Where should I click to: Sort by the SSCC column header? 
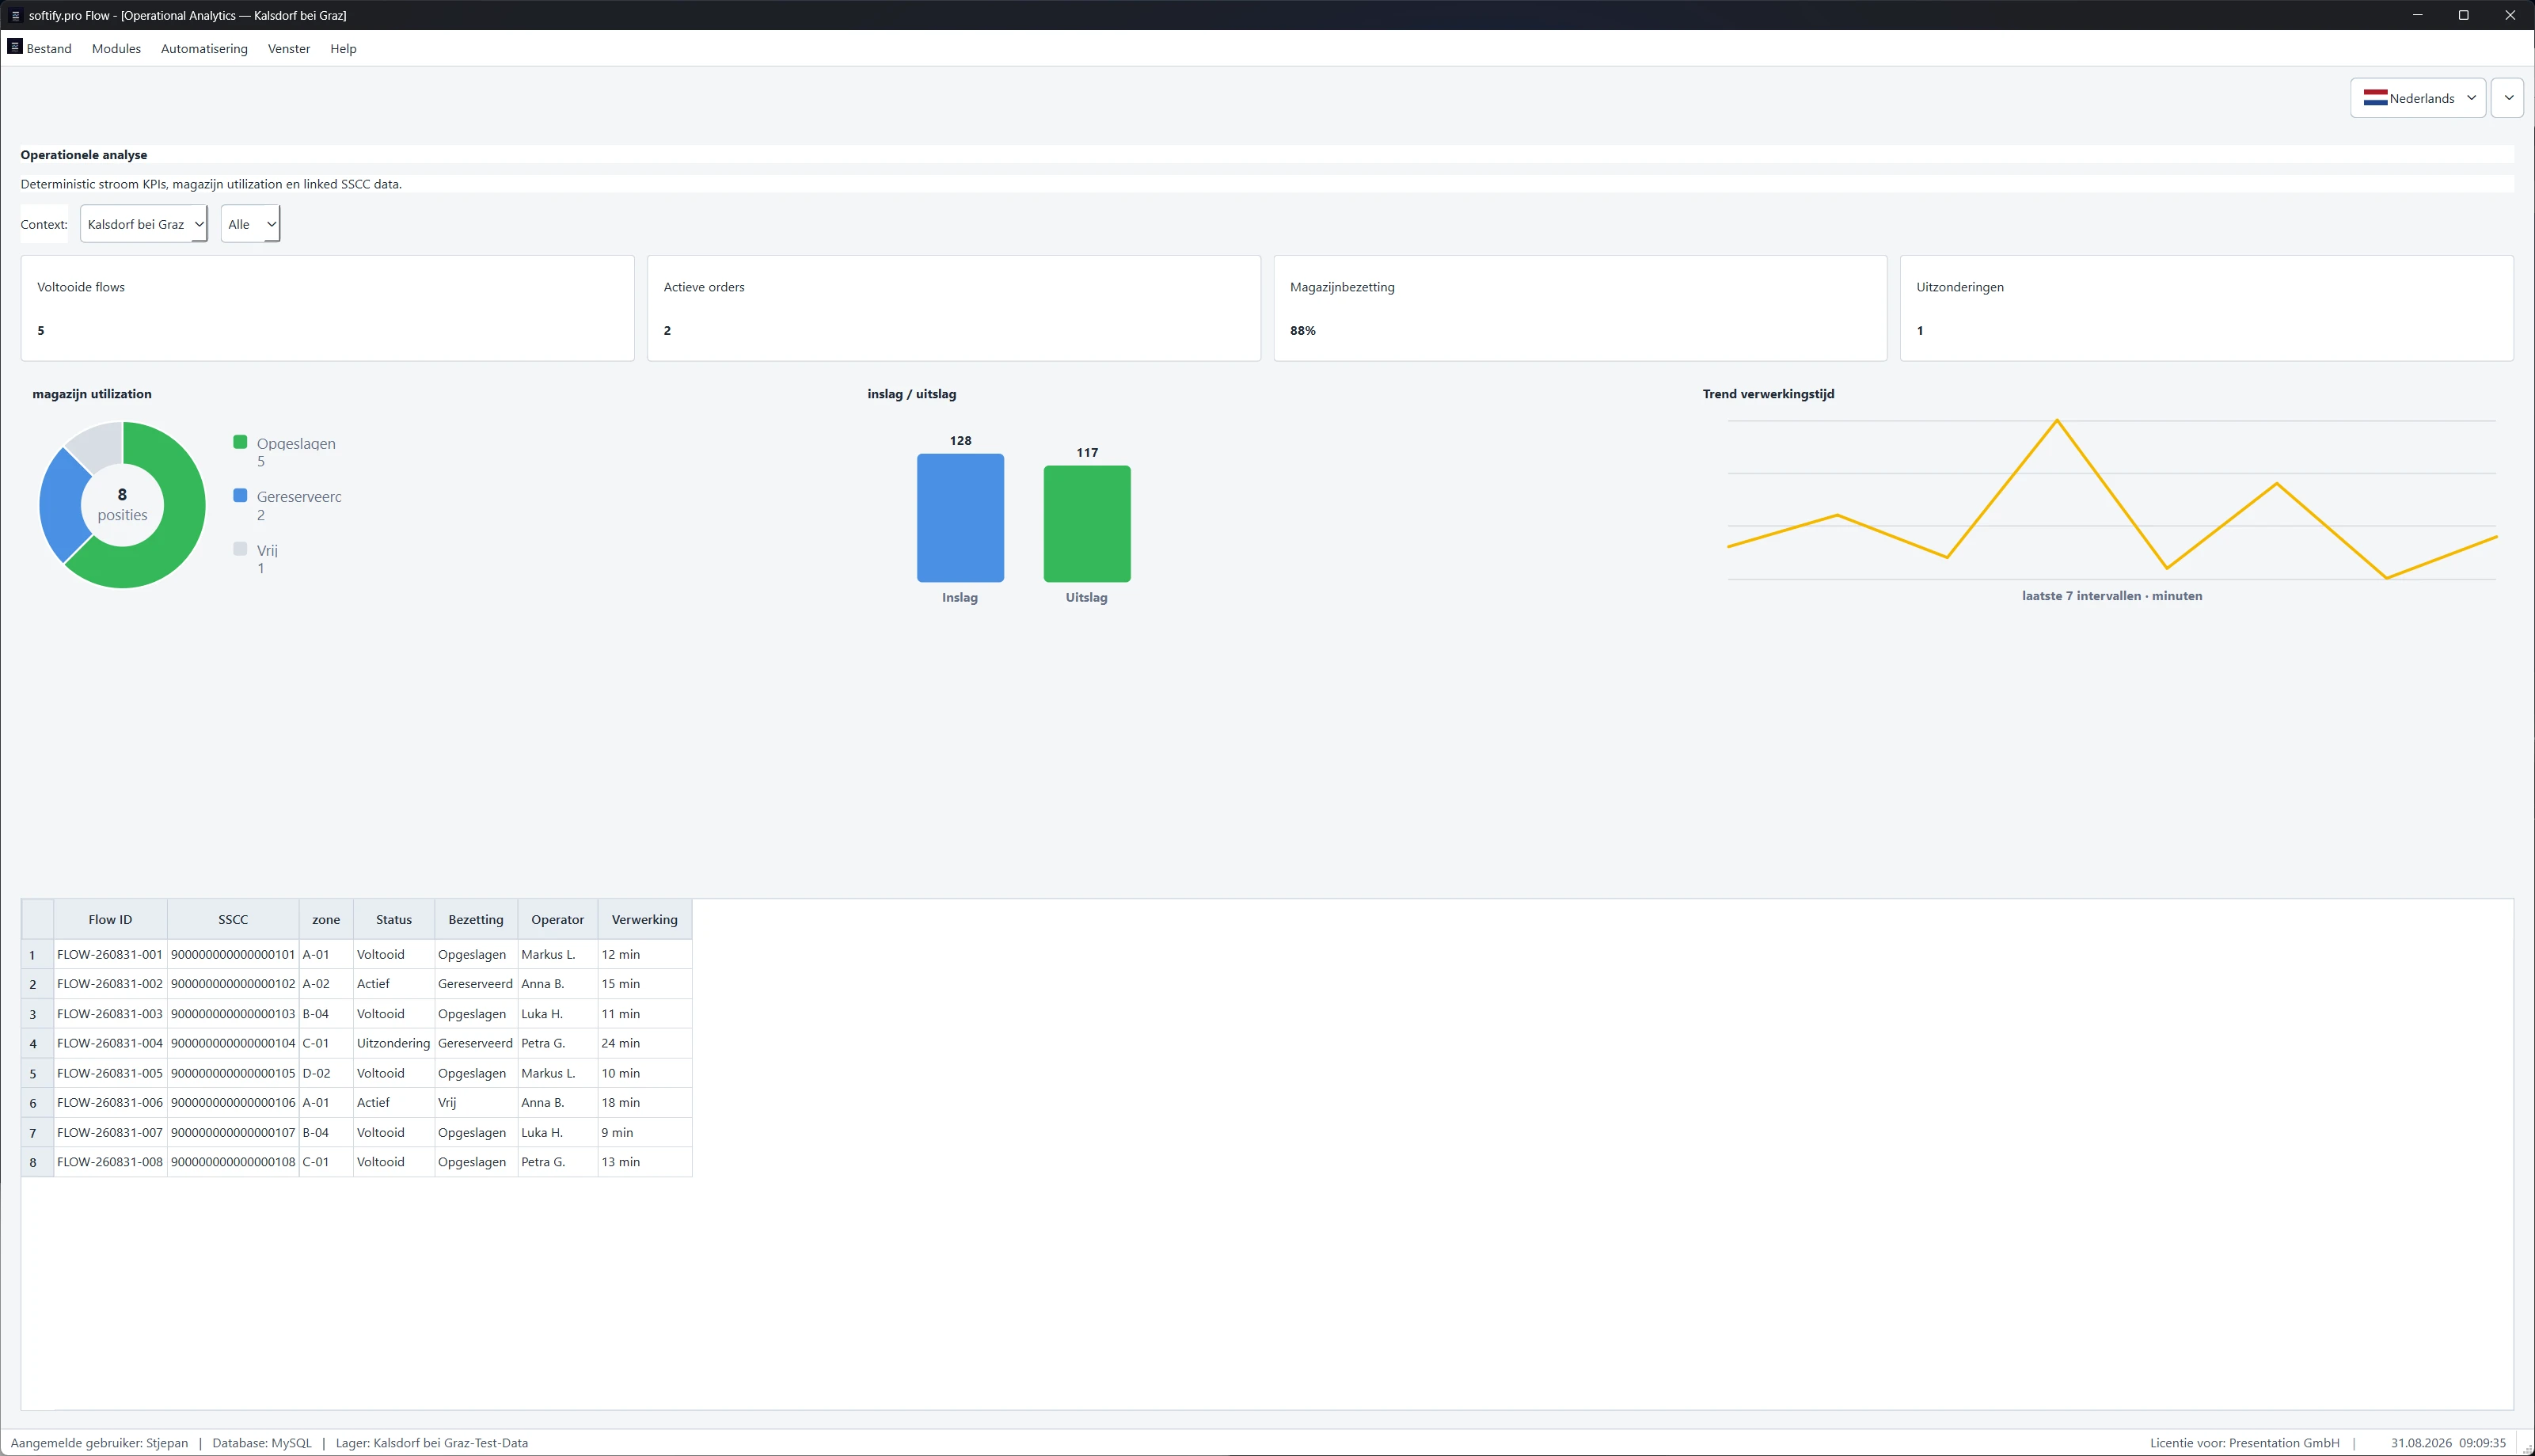point(233,919)
